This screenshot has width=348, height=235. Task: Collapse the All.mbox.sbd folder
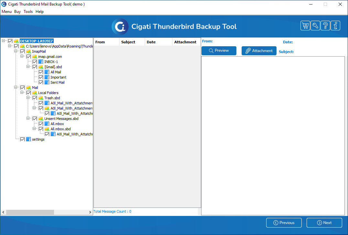34,128
